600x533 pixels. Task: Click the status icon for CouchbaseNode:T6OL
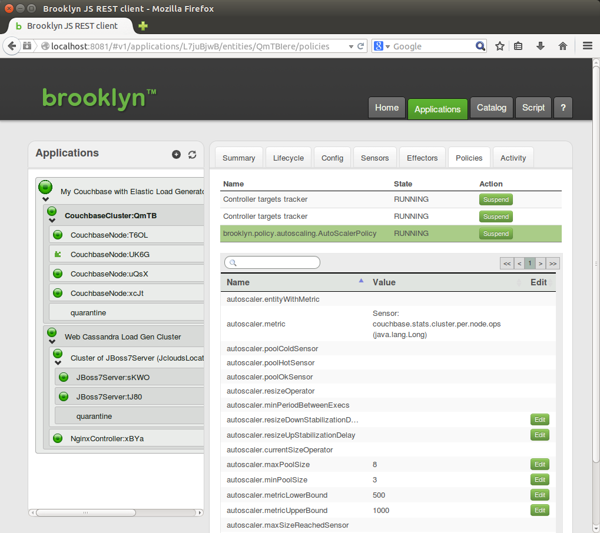(58, 235)
